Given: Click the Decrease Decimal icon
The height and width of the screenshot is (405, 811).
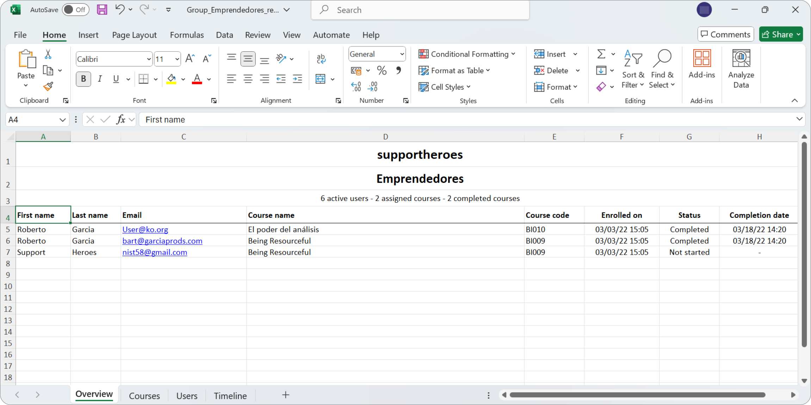Looking at the screenshot, I should tap(373, 86).
